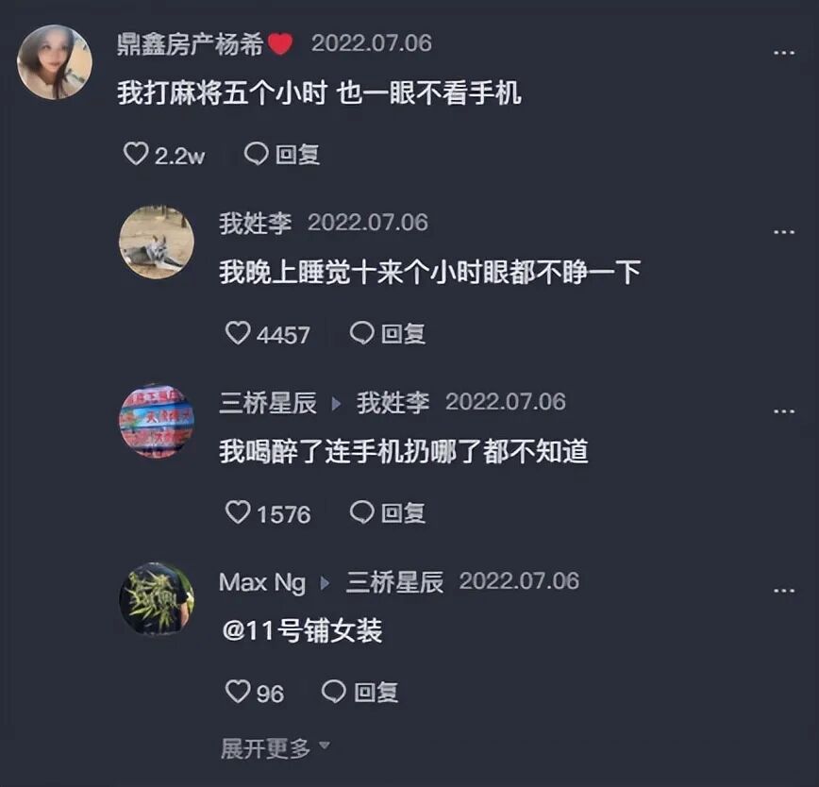Tap the heart icon beside 96 likes
The image size is (819, 787).
(238, 692)
